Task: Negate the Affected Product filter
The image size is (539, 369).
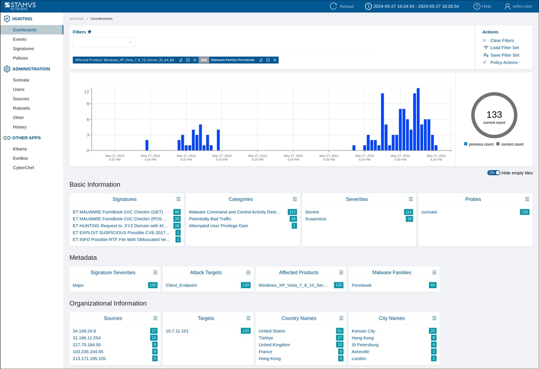Action: coord(188,60)
